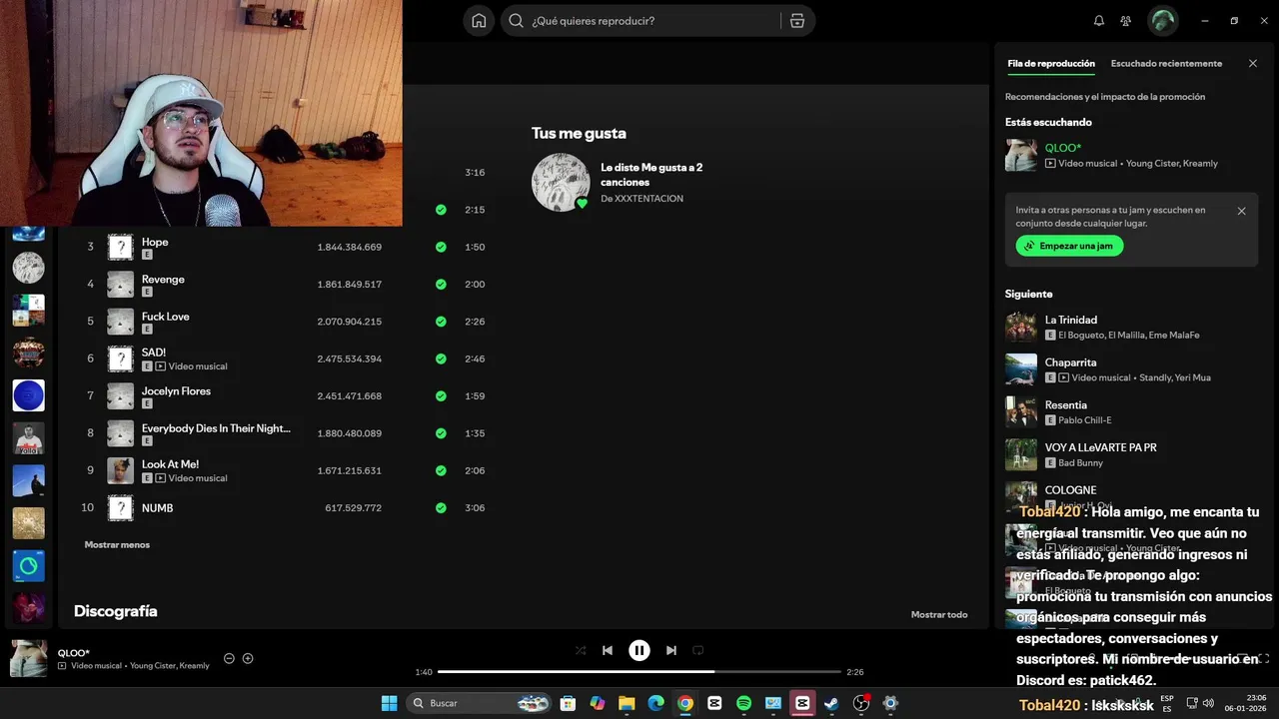1279x719 pixels.
Task: Open Kreamly artist link in player bar
Action: coord(195,666)
